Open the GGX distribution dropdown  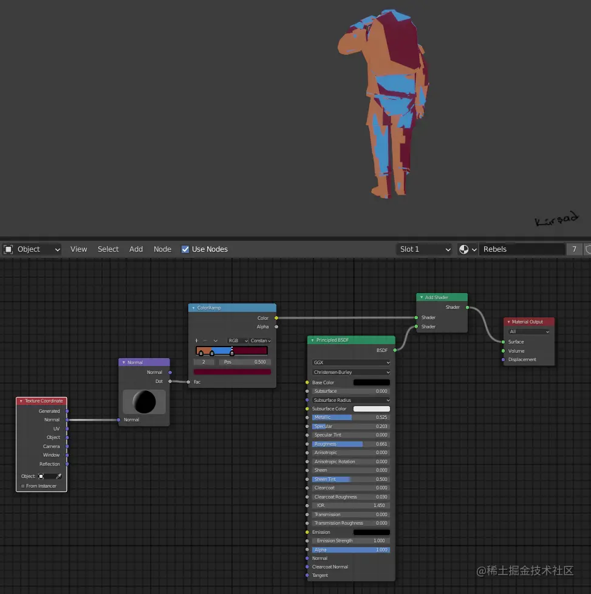tap(350, 362)
